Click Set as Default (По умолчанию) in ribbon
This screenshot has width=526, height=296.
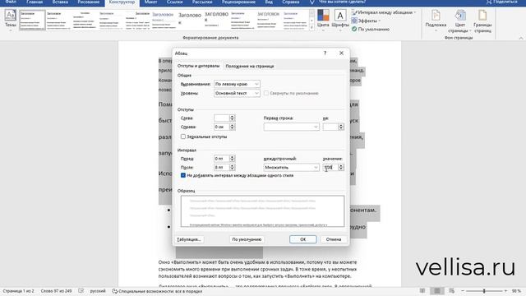tap(371, 30)
